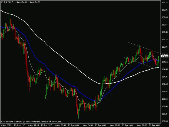The height and width of the screenshot is (127, 169).
Task: Click the 123.65 price scale label
Action: click(x=165, y=99)
